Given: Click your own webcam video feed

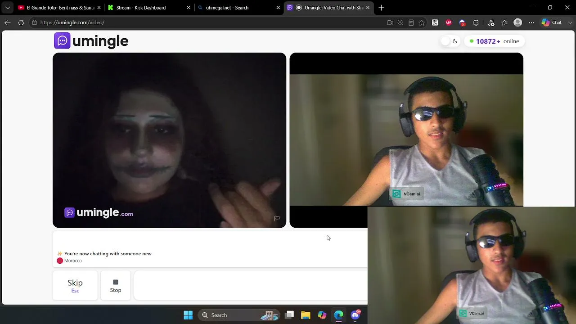Looking at the screenshot, I should [x=406, y=140].
